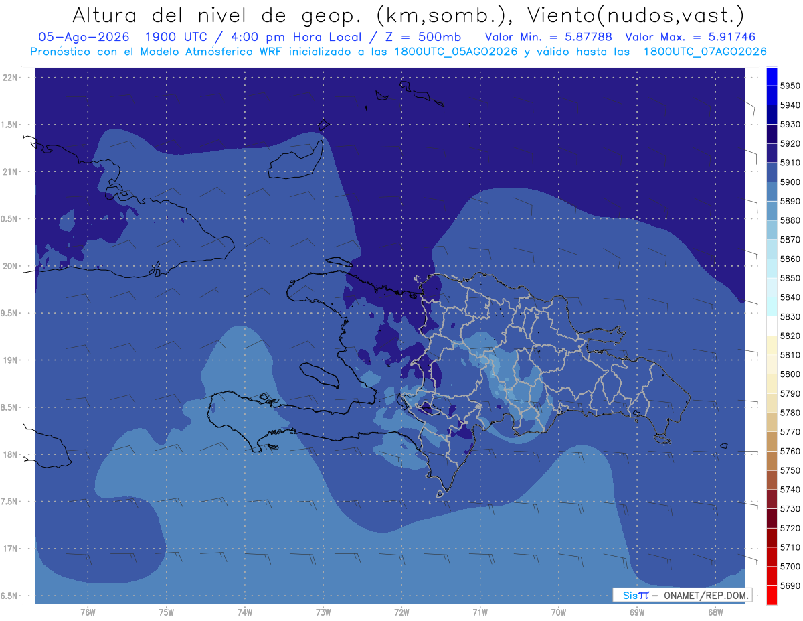
Task: Click the '5950' color scale label
Action: click(790, 86)
